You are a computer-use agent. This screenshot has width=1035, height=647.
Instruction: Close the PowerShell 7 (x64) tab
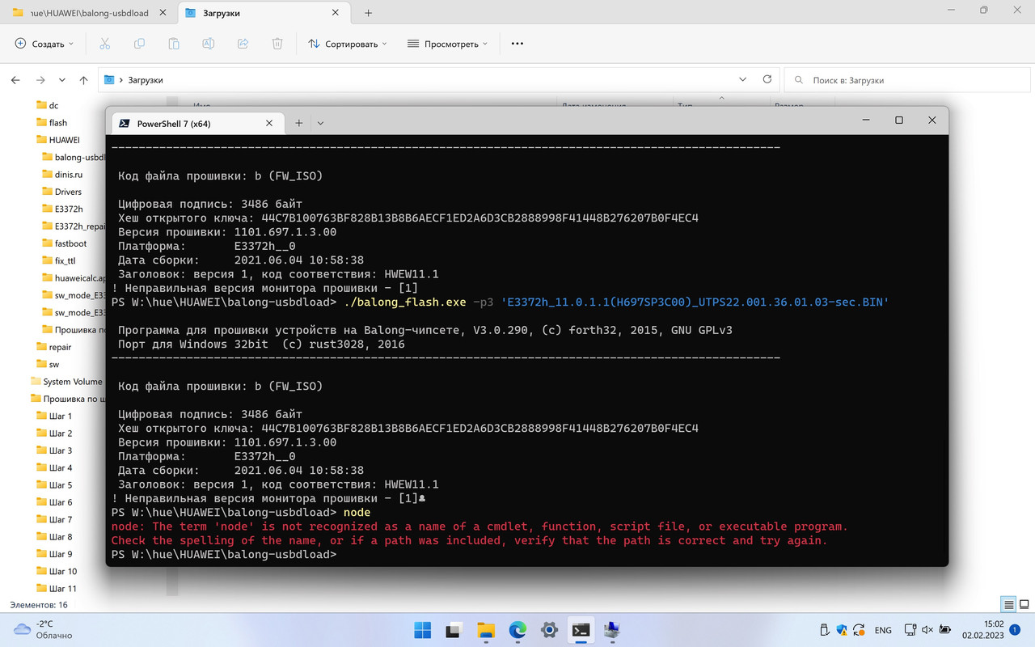click(271, 123)
